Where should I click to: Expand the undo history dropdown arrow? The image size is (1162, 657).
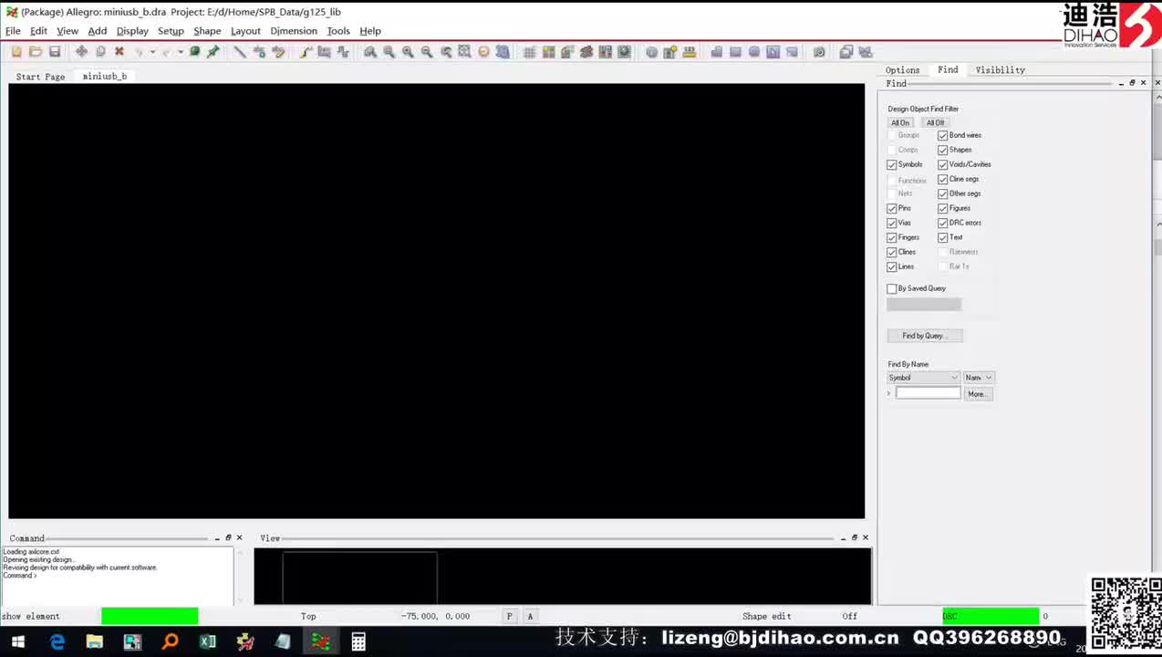click(152, 52)
